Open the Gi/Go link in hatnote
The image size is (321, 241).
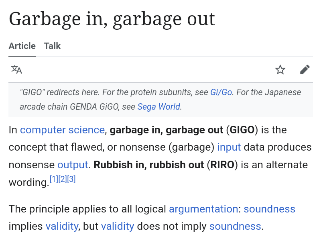(x=221, y=92)
